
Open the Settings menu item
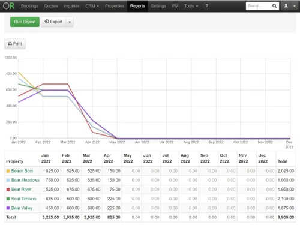tap(158, 6)
